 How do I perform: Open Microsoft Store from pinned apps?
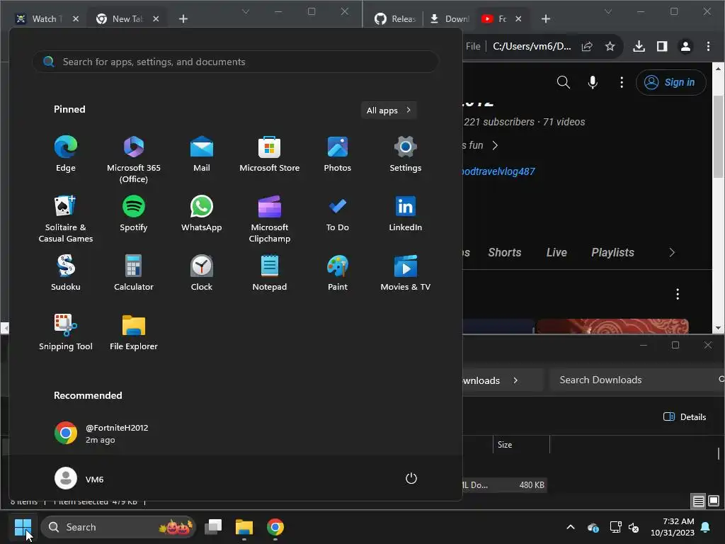click(x=270, y=154)
